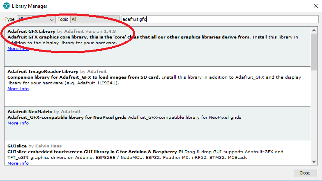
Task: Click the Library Manager window title
Action: [30, 6]
